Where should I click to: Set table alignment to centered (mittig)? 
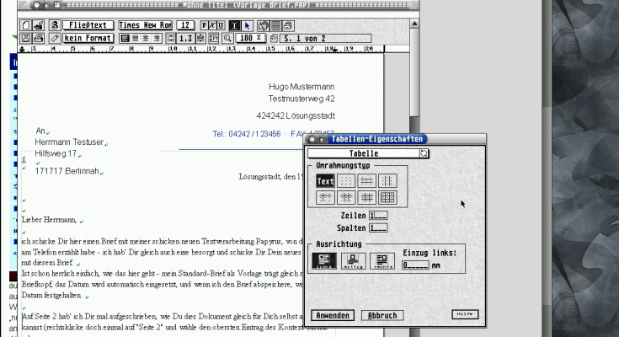coord(353,261)
